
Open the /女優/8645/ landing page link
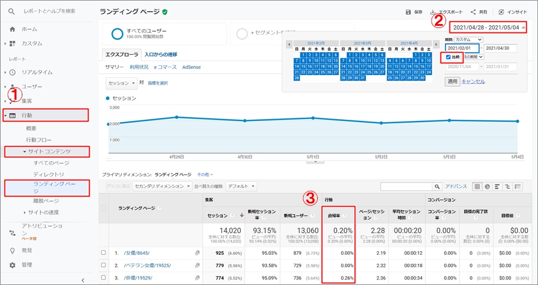pyautogui.click(x=137, y=253)
